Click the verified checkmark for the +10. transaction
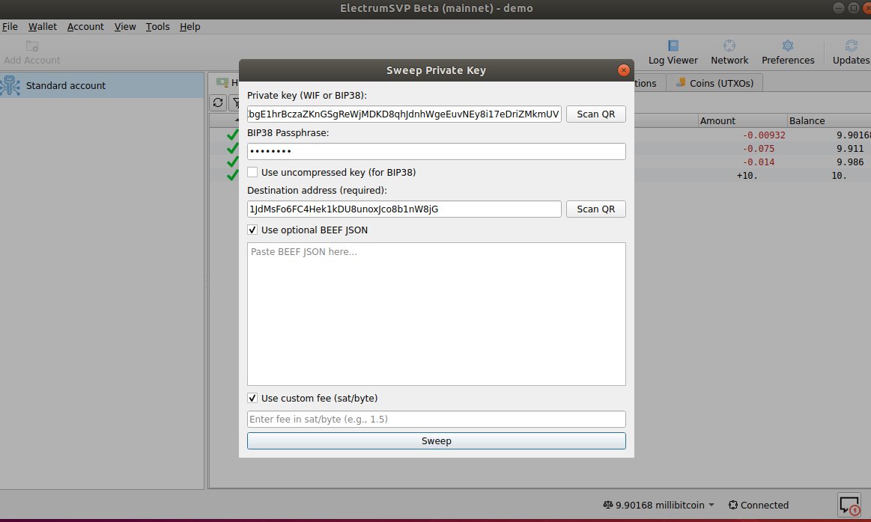 232,175
